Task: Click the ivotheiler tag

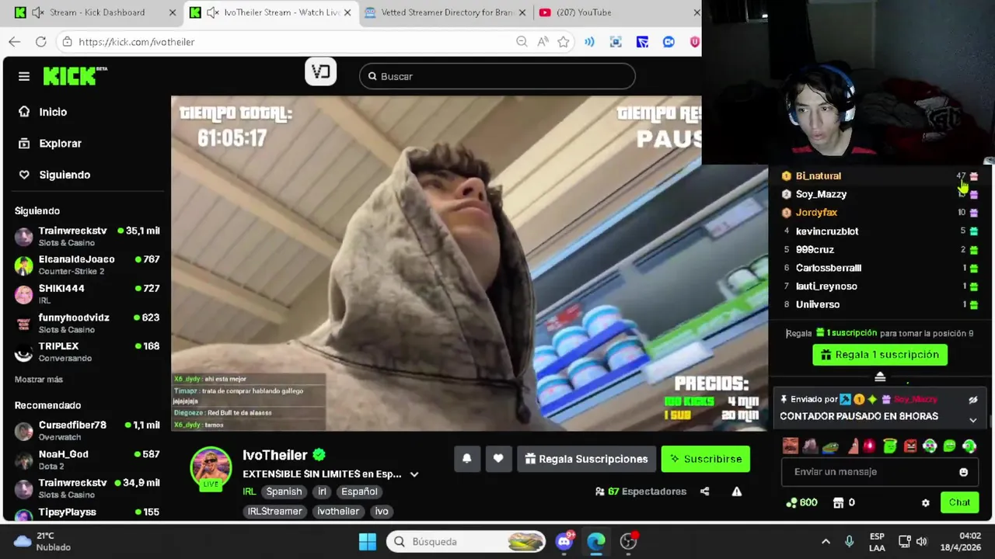Action: (338, 512)
